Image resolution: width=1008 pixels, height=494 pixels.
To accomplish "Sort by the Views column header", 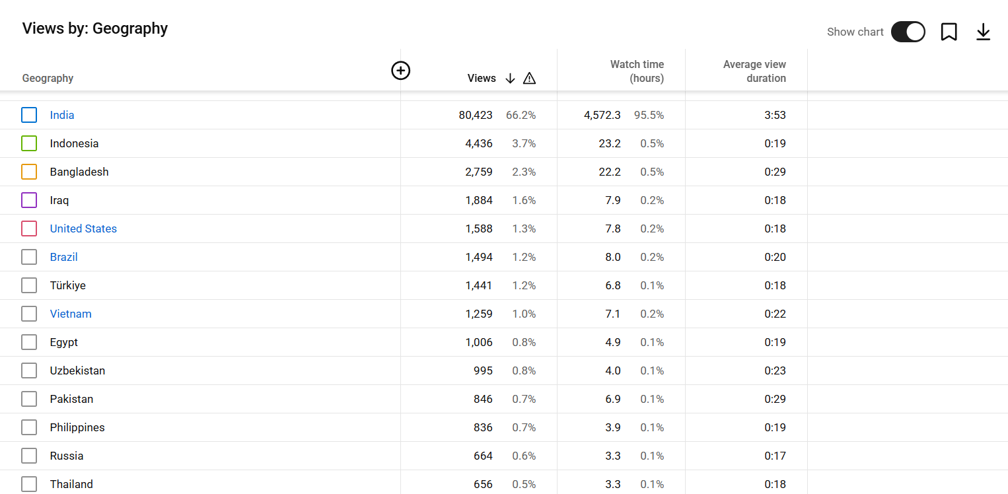I will pyautogui.click(x=482, y=78).
